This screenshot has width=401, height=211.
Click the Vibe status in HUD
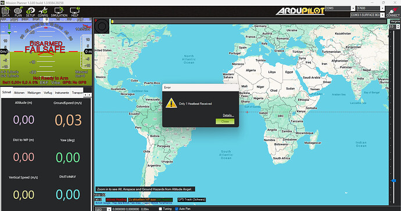pyautogui.click(x=55, y=82)
